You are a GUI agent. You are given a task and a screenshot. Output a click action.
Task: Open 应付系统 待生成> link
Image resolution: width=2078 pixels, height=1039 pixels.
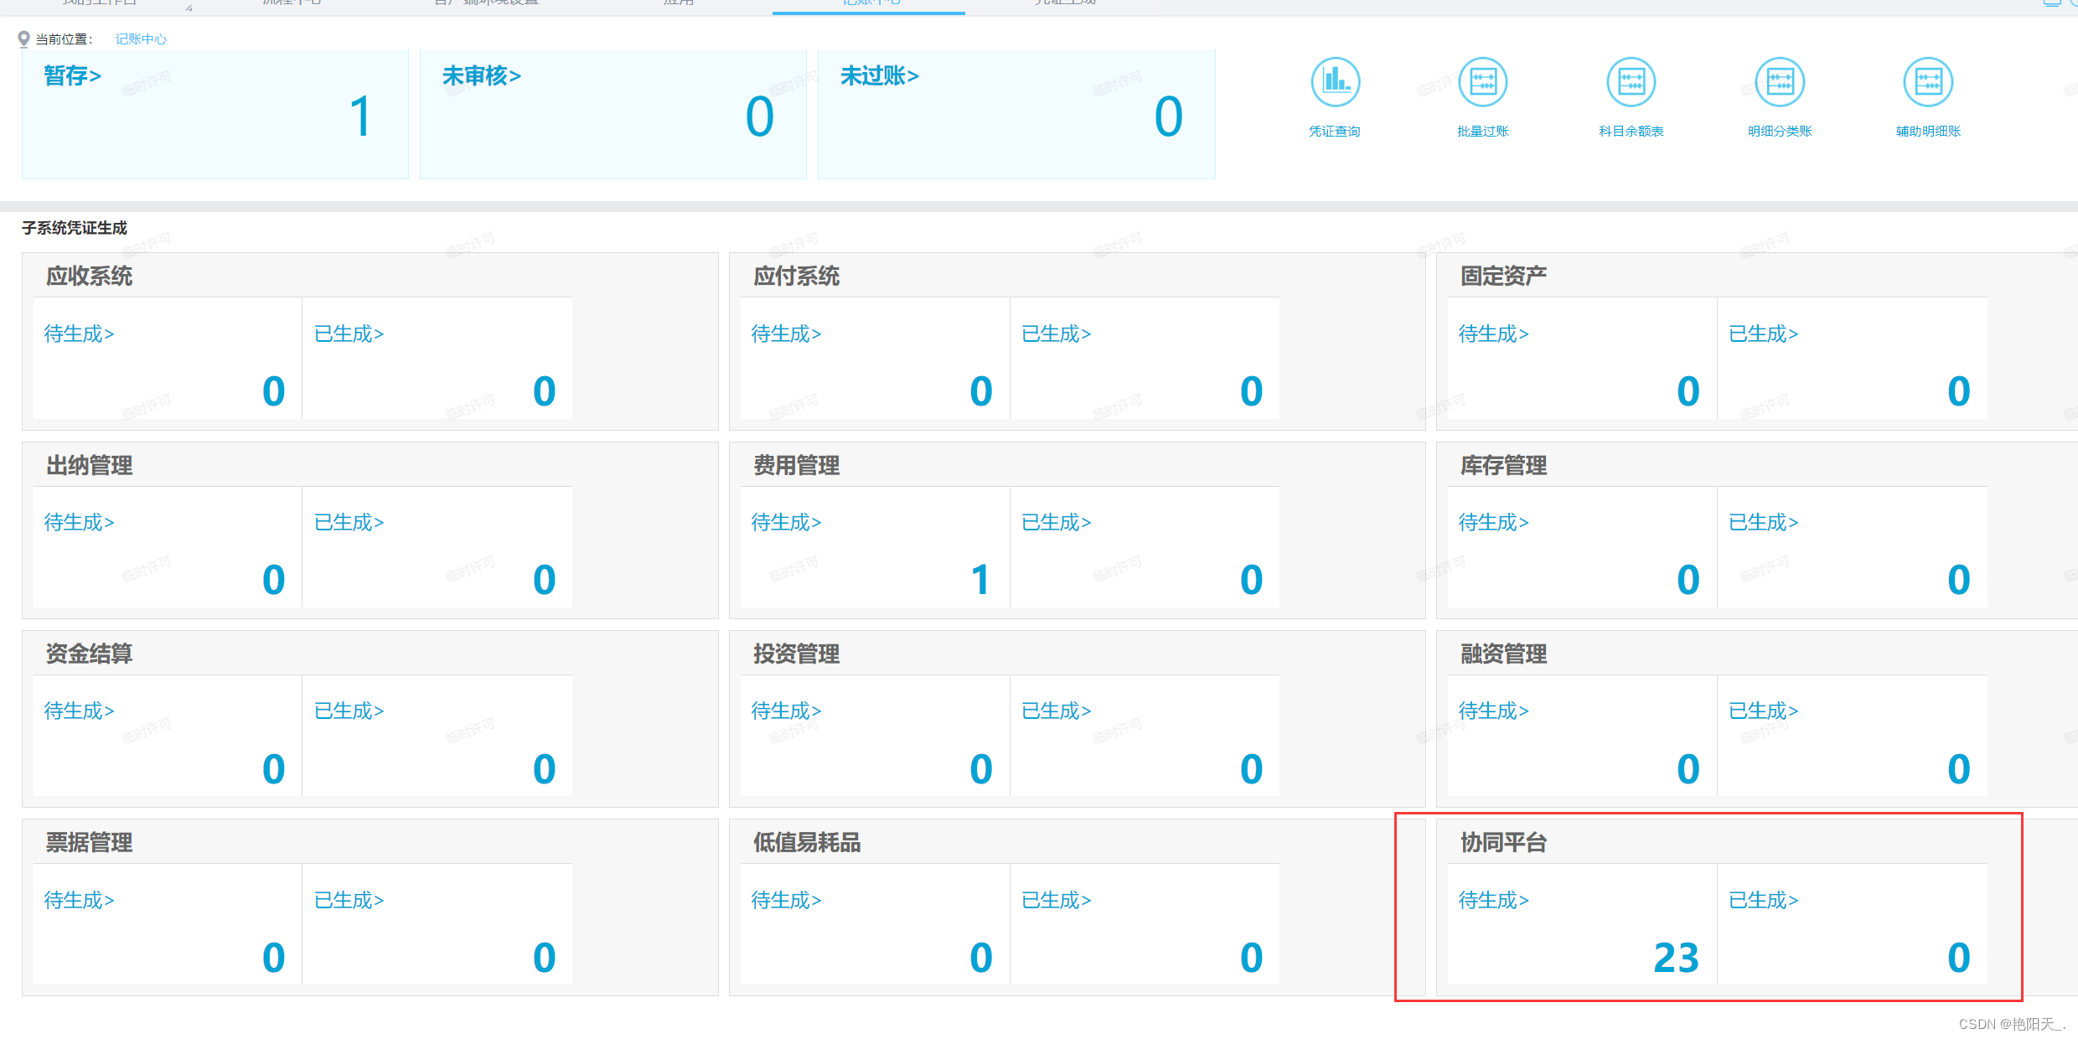click(787, 333)
